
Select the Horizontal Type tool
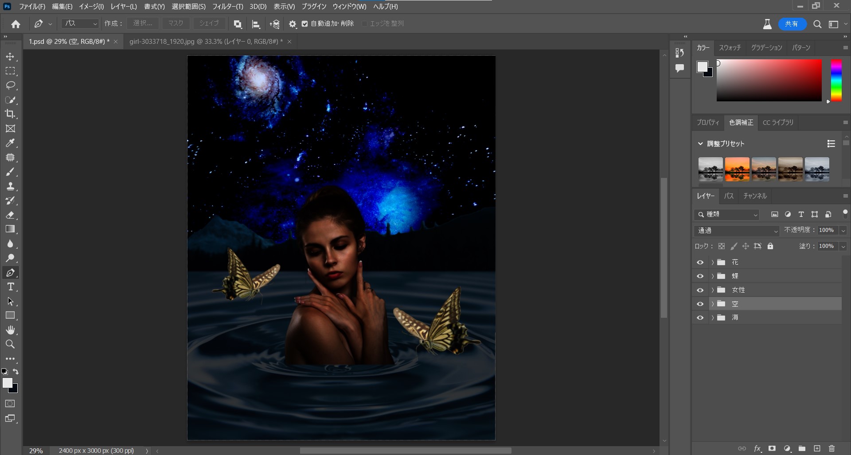pos(10,287)
